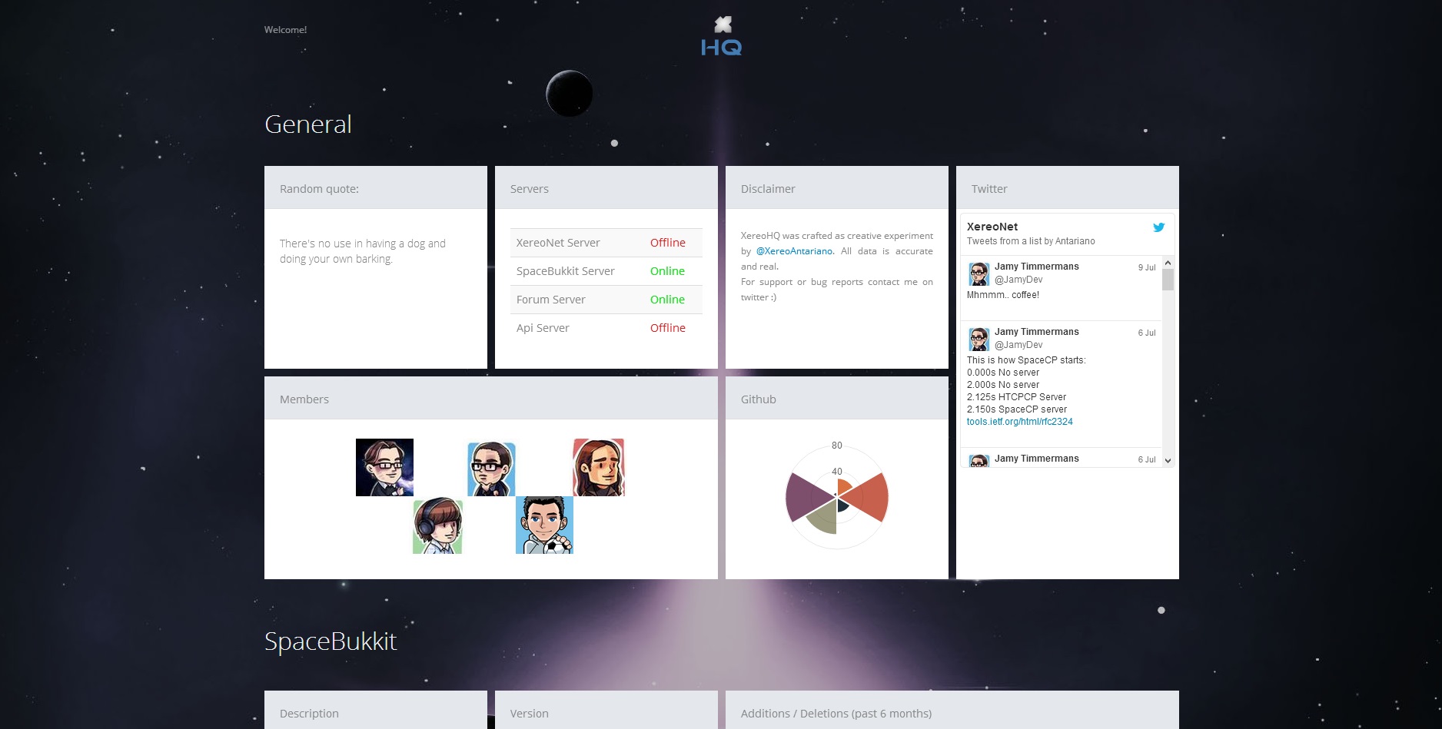Click the Servers panel header
The height and width of the screenshot is (729, 1442).
(606, 188)
